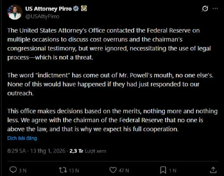Click the paragraph starting "This office makes decisions"
This screenshot has width=224, height=176.
pos(112,120)
